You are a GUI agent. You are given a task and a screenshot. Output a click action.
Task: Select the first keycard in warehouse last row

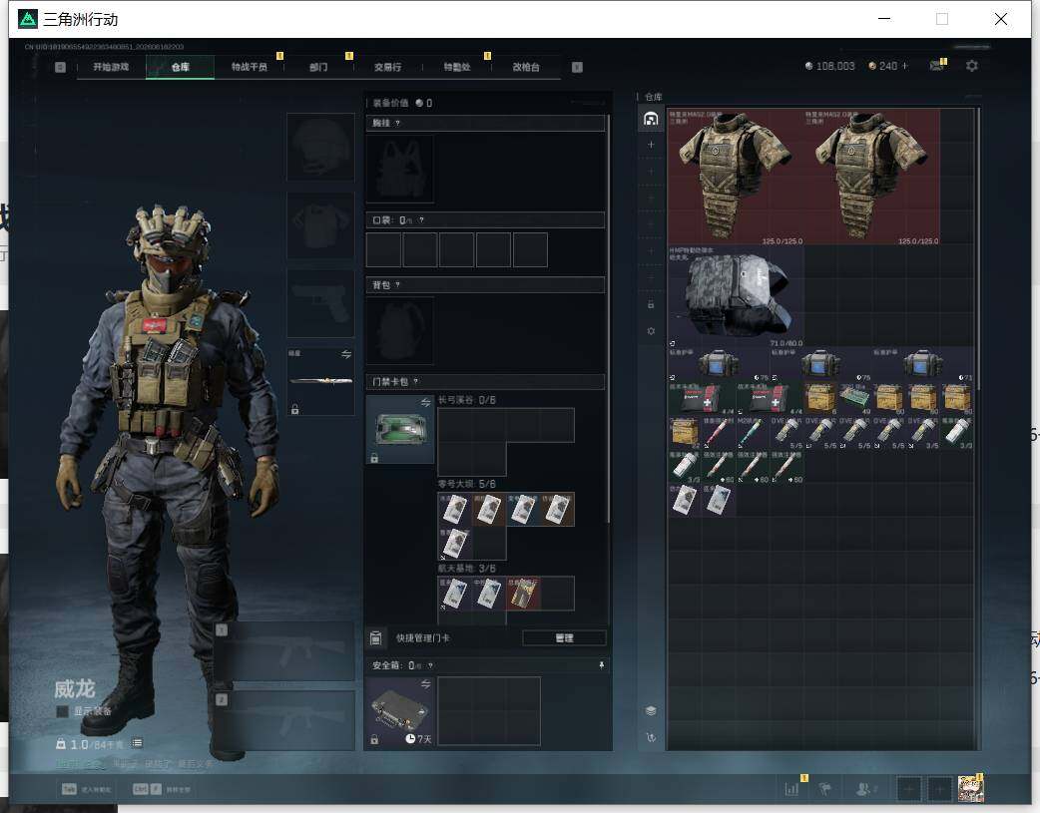click(x=685, y=500)
